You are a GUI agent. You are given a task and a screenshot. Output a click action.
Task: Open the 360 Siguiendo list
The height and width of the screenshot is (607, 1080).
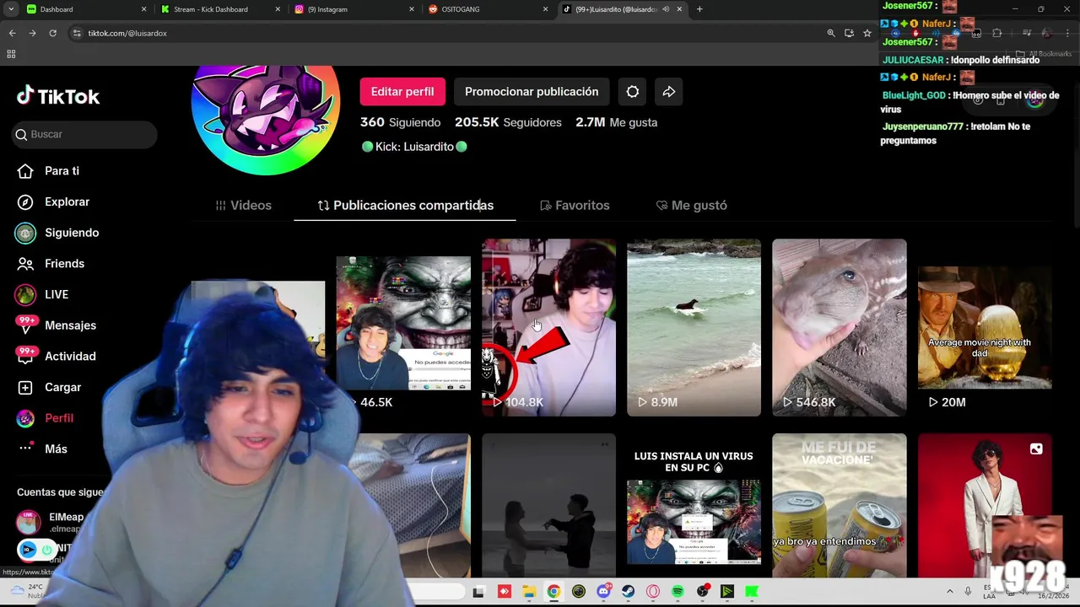(x=401, y=122)
